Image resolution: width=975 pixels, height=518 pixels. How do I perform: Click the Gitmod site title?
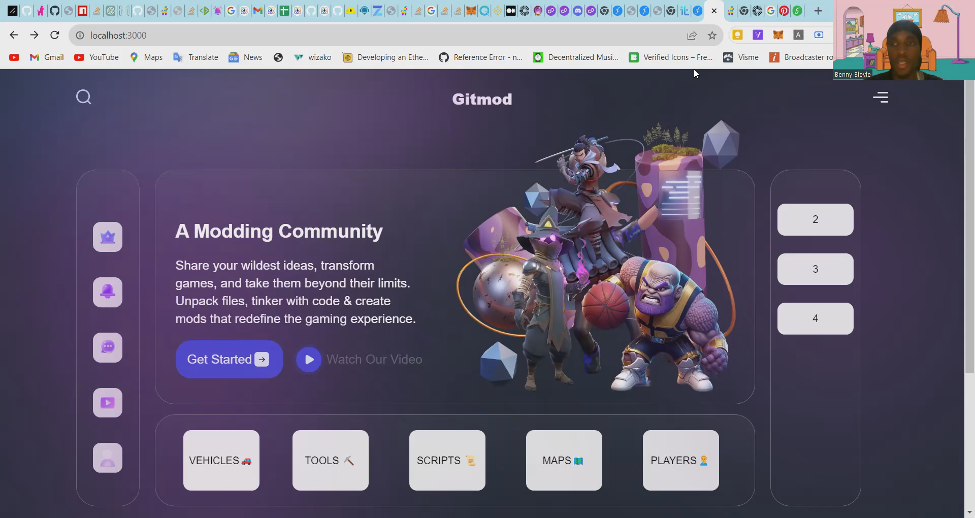pyautogui.click(x=482, y=99)
